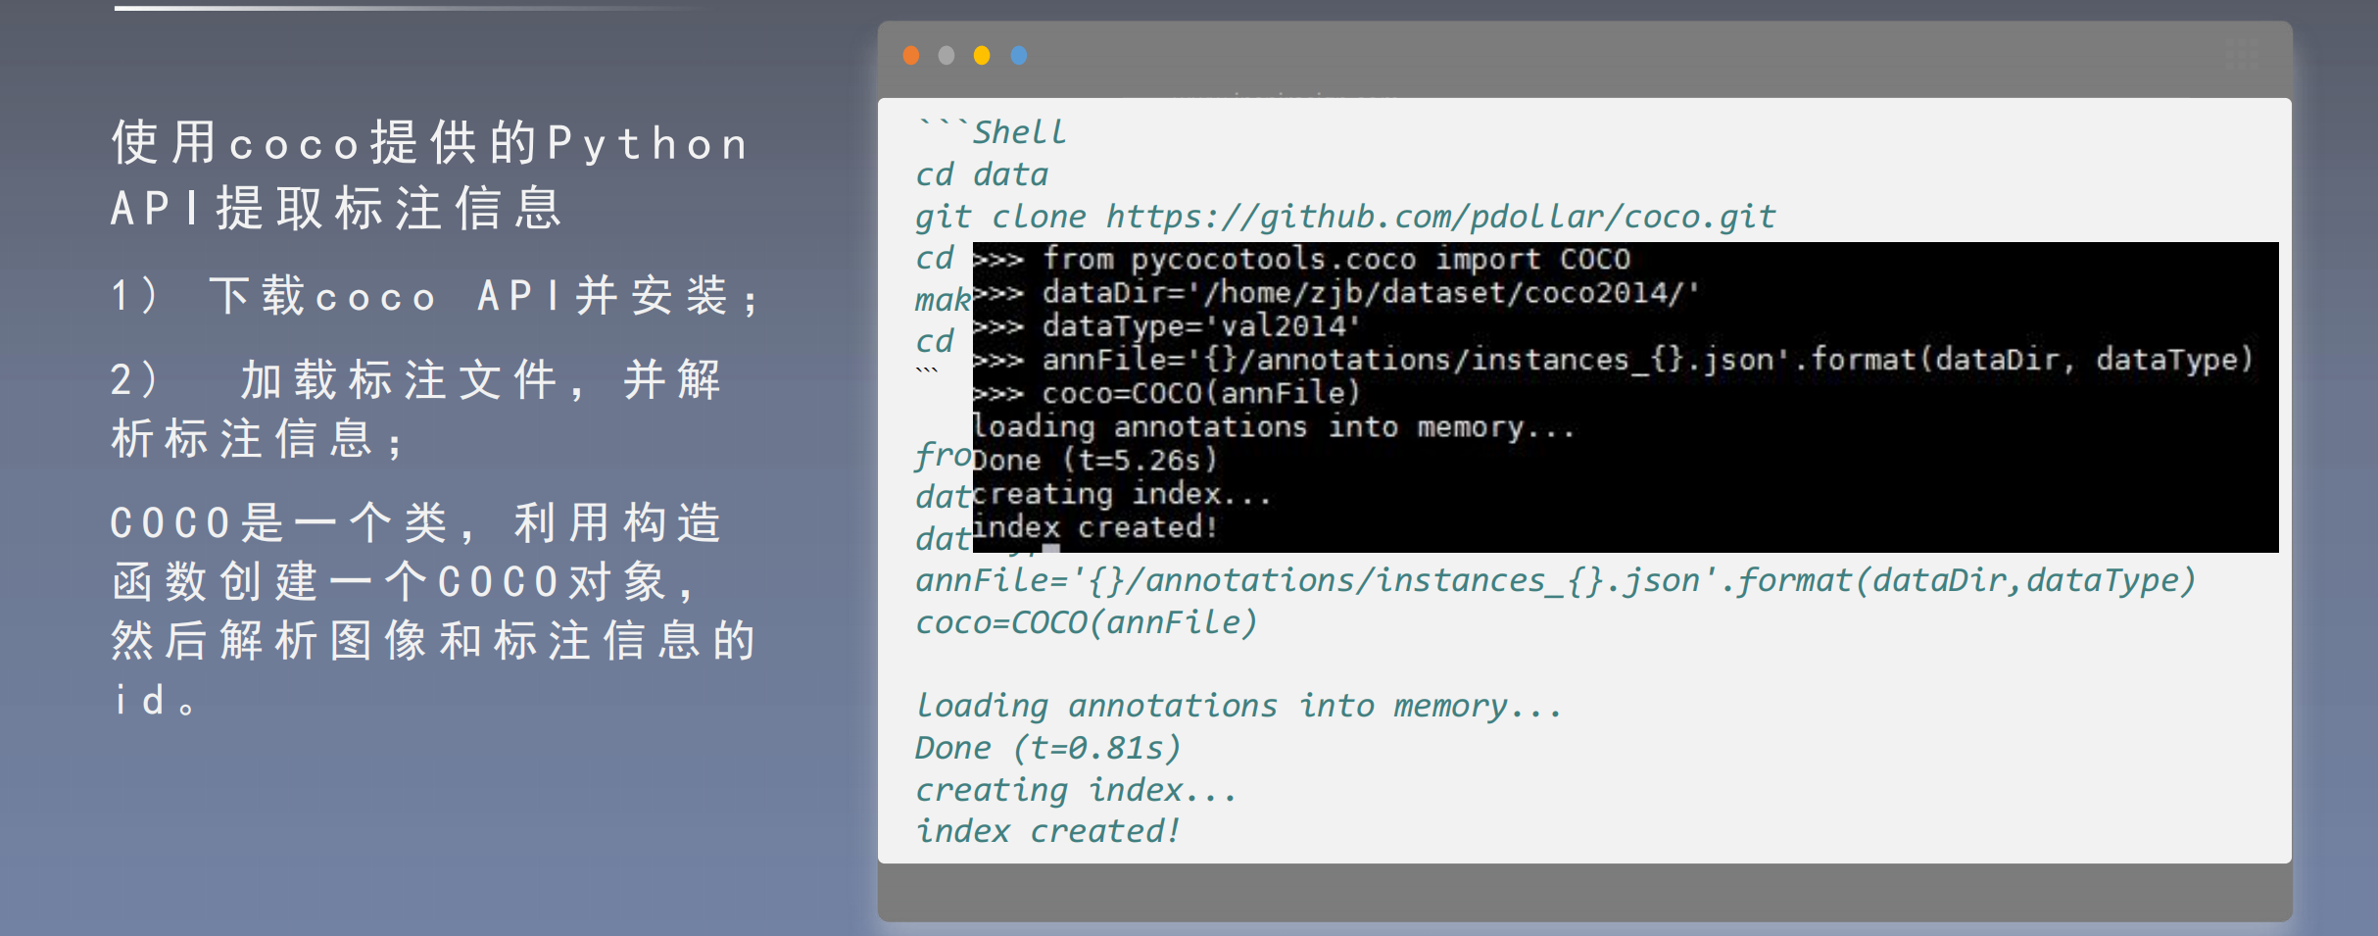This screenshot has width=2378, height=936.
Task: Click the annFile= line in the black terminal
Action: (1614, 360)
